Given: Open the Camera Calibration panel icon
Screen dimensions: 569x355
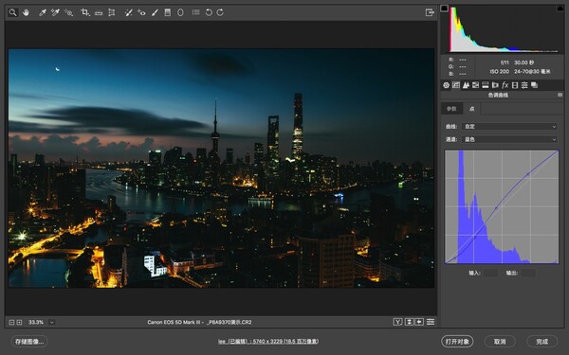Looking at the screenshot, I should point(515,85).
